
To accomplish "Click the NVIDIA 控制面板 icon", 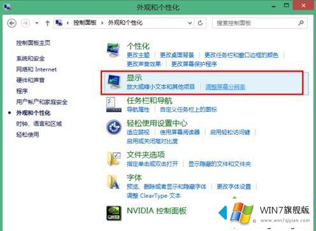I will point(114,213).
